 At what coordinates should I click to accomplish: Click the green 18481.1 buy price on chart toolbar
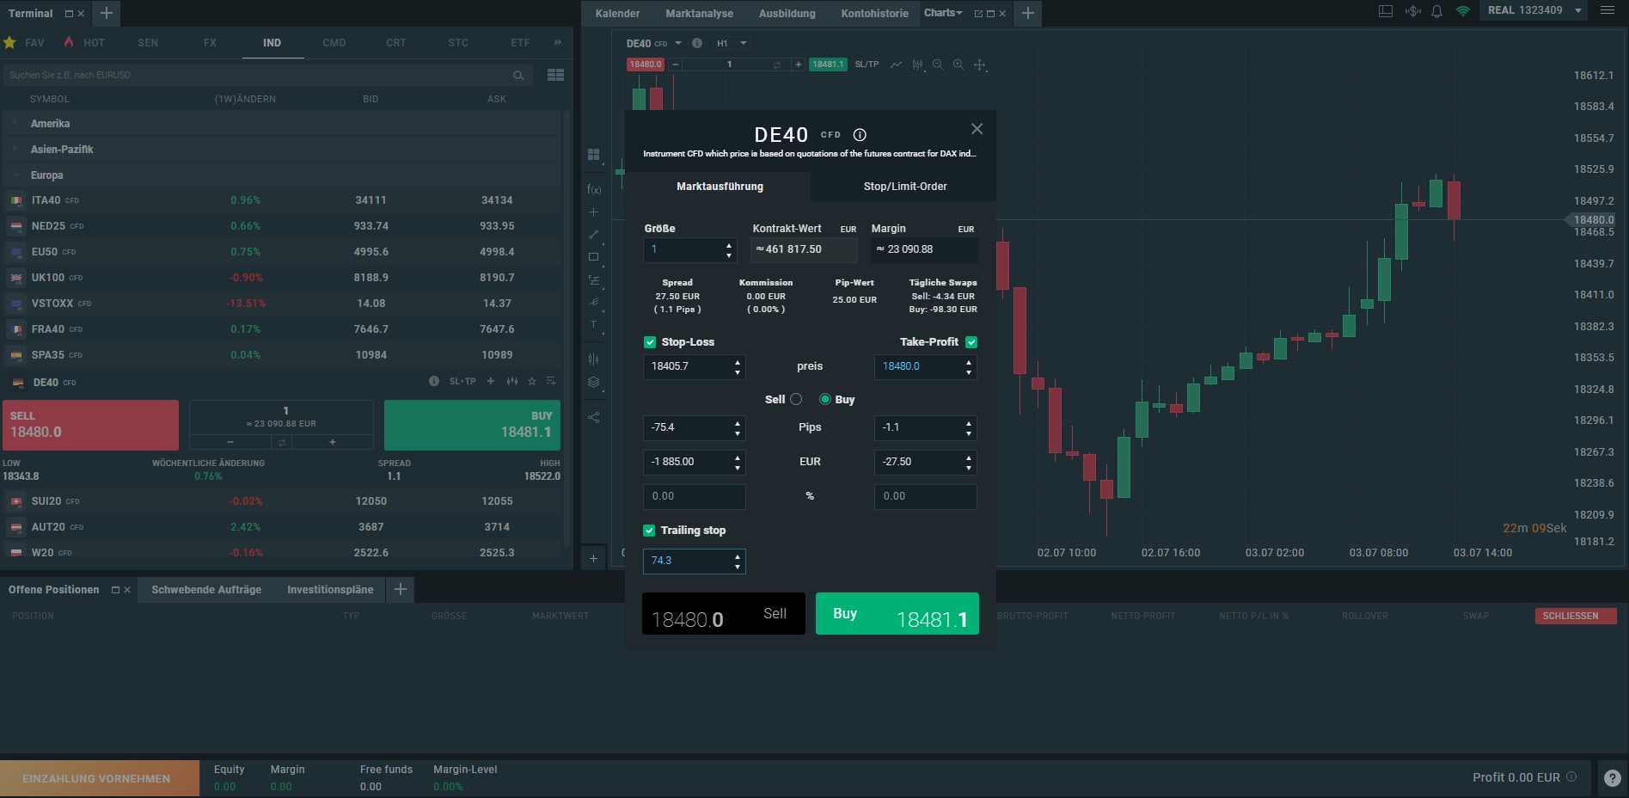point(828,64)
